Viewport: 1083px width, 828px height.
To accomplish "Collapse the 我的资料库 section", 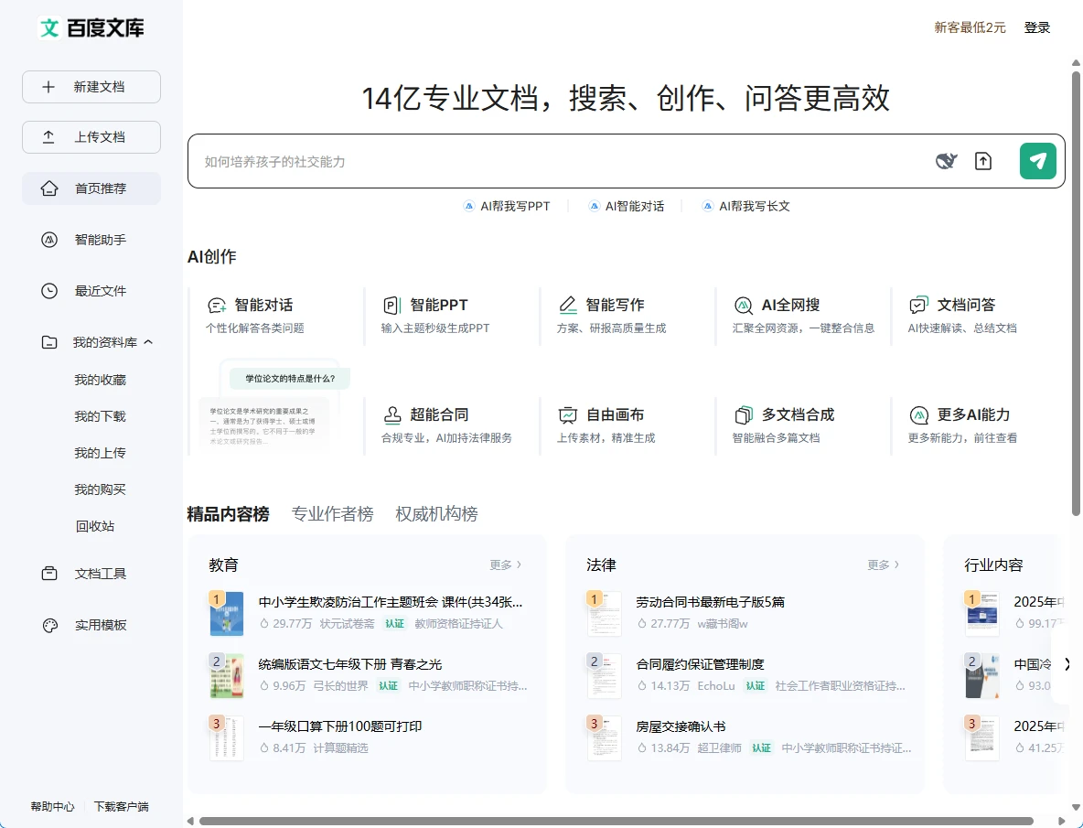I will click(149, 342).
